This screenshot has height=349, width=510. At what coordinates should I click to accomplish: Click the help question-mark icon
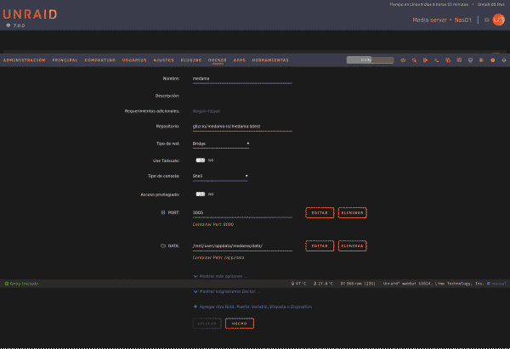493,60
